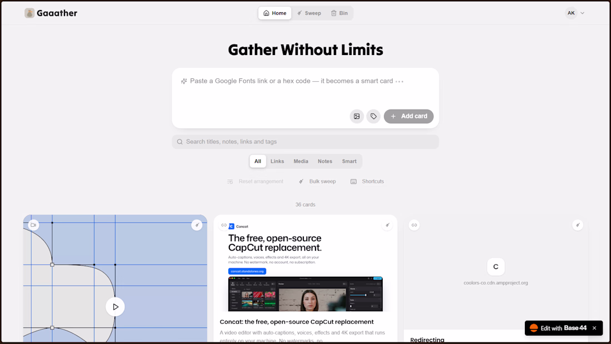The image size is (611, 344).
Task: Click the sparkle icon in card input
Action: (184, 81)
